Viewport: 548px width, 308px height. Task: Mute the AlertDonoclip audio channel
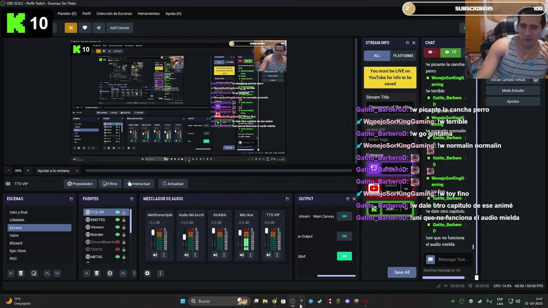(155, 255)
